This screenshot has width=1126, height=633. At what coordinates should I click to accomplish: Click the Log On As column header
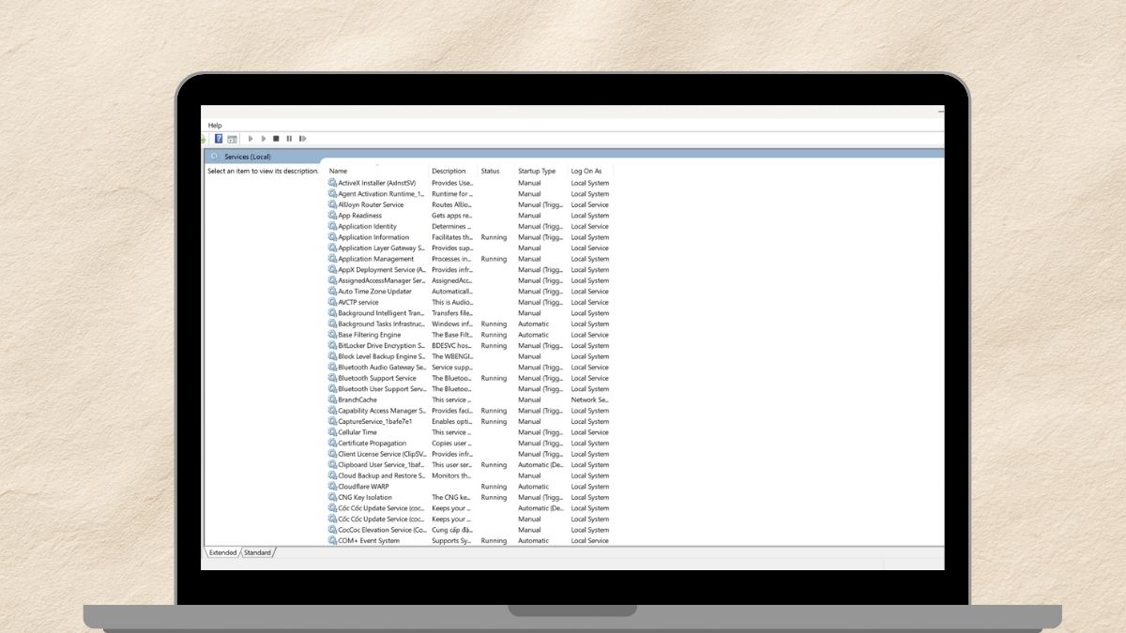pyautogui.click(x=586, y=172)
